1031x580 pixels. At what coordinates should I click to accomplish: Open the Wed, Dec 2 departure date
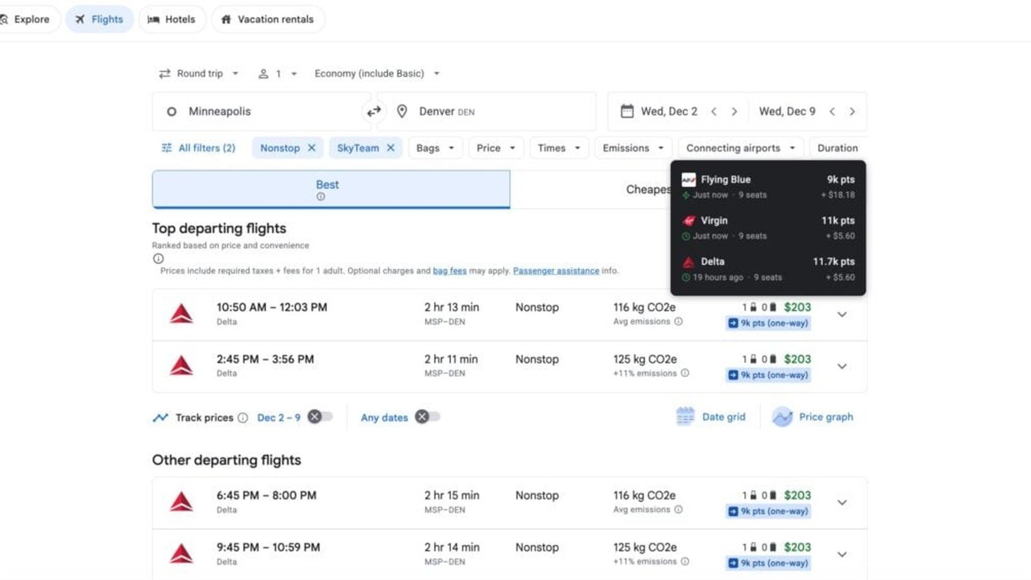pos(669,111)
